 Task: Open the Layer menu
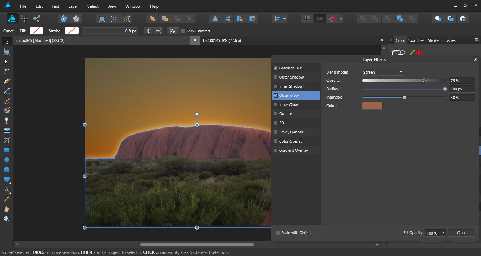(73, 6)
